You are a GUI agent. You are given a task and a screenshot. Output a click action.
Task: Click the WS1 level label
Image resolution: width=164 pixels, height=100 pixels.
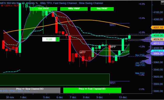pos(113,83)
